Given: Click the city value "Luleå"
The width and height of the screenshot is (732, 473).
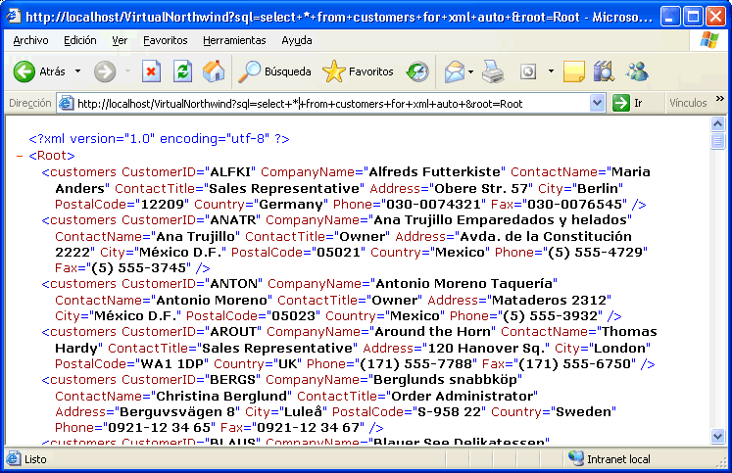Looking at the screenshot, I should pos(302,412).
